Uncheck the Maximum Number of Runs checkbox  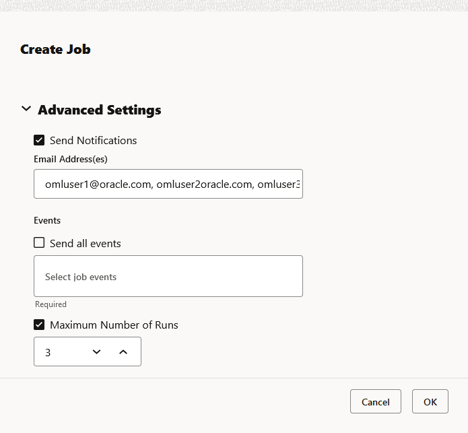[39, 325]
